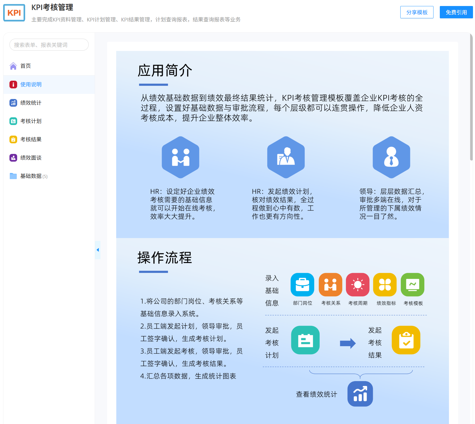Focus the 搜索表单、报表关键词 search field
The image size is (475, 424).
click(x=49, y=45)
